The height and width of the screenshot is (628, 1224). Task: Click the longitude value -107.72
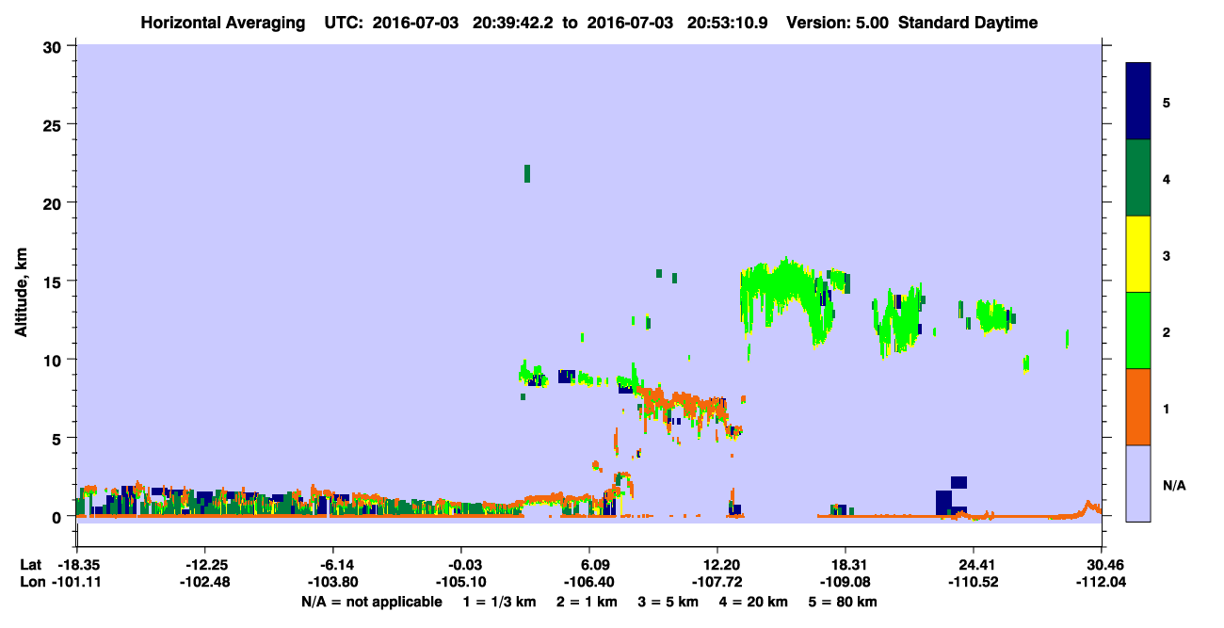coord(717,582)
